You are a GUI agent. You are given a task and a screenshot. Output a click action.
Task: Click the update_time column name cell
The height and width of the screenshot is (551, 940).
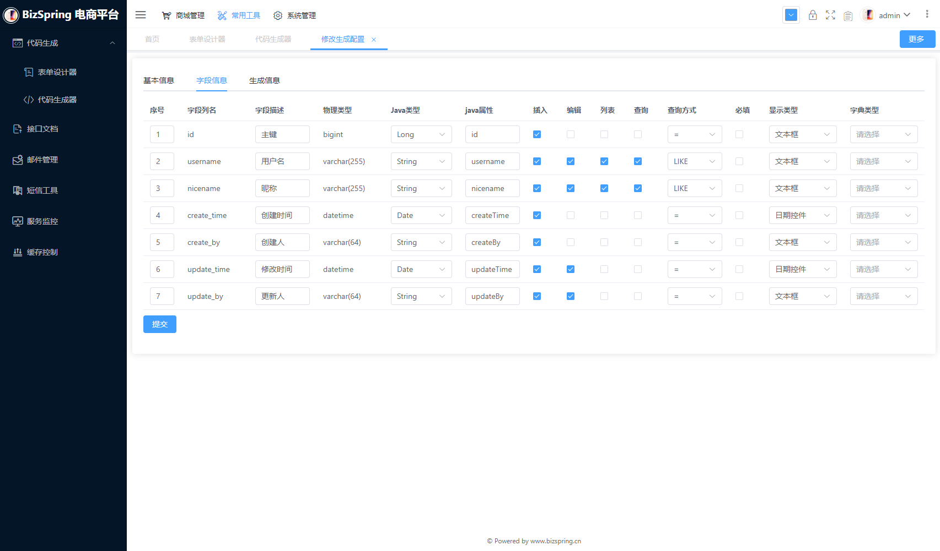[x=208, y=269]
